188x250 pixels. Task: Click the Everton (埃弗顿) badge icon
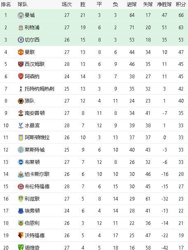click(21, 211)
